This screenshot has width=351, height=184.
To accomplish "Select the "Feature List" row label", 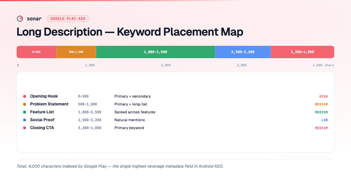I will tap(42, 112).
